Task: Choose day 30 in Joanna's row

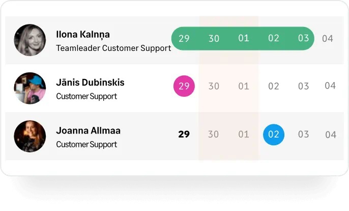Action: (x=214, y=134)
